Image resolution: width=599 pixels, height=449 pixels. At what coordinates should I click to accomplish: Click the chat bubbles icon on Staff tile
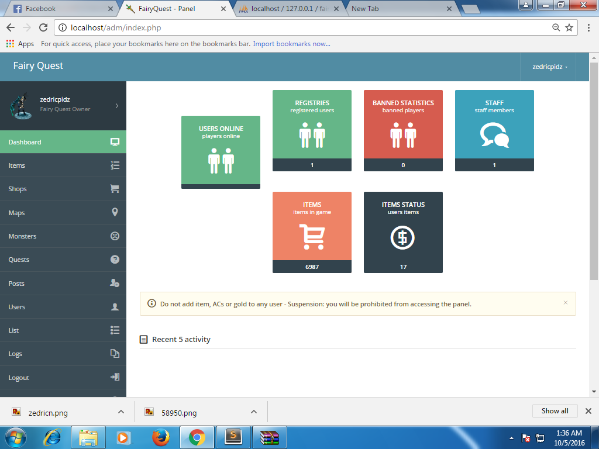(x=494, y=135)
